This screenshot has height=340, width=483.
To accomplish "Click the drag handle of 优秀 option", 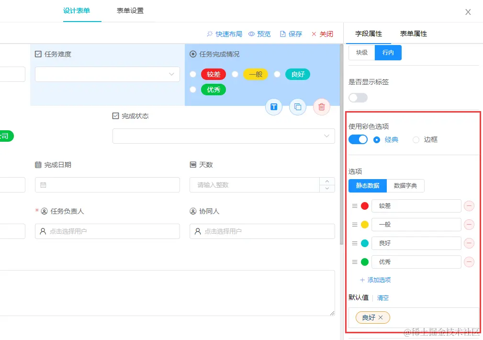I will point(355,262).
